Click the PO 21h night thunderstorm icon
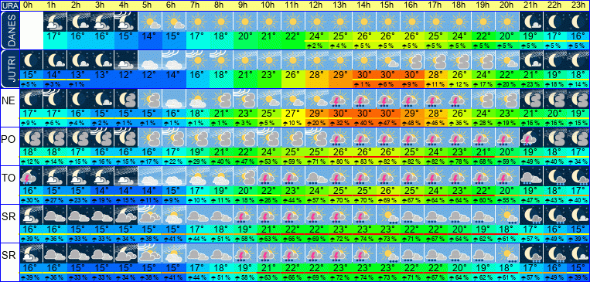The image size is (590, 282). tap(531, 138)
